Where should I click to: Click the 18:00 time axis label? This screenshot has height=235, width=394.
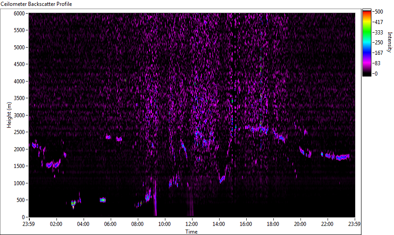coord(273,224)
